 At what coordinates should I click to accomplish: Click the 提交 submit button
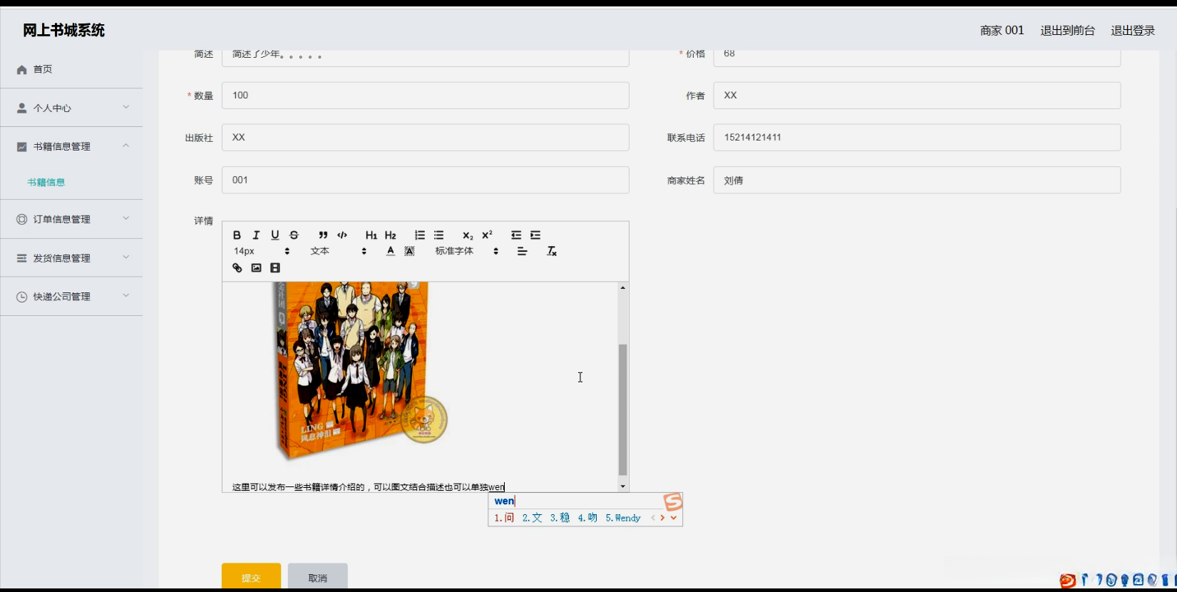[x=251, y=577]
